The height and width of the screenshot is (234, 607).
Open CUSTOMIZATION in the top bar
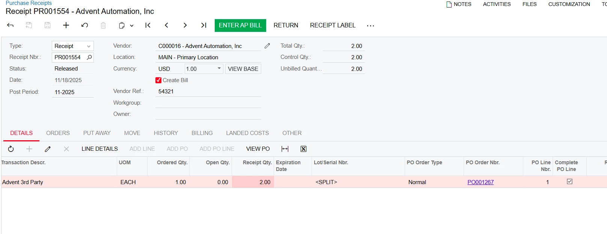[569, 4]
